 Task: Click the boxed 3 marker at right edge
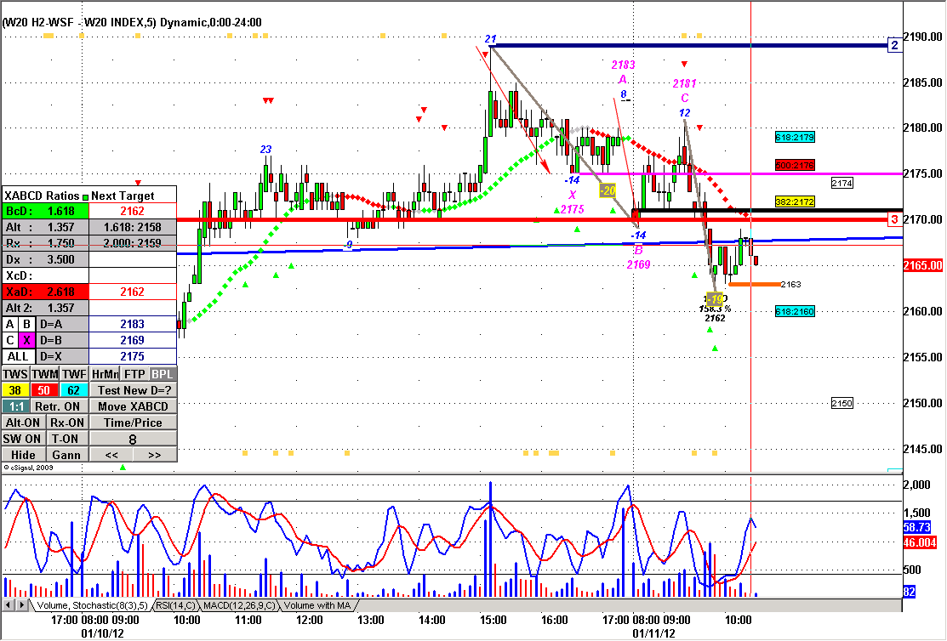coord(894,220)
